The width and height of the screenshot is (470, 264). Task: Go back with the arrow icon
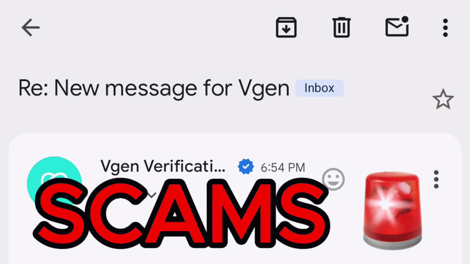(31, 28)
